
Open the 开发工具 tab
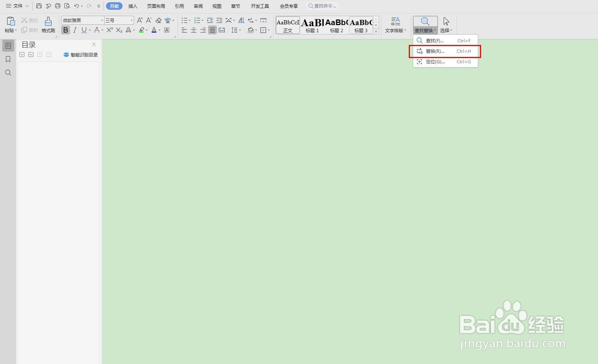point(260,6)
